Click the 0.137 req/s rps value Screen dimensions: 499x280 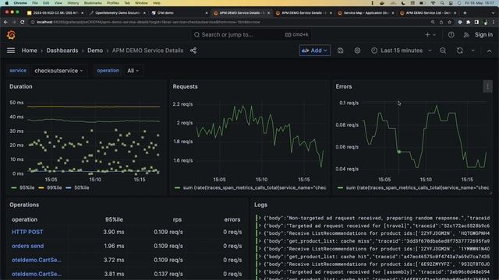[x=168, y=274]
